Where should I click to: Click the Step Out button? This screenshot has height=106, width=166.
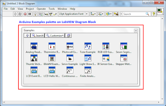click(55, 14)
